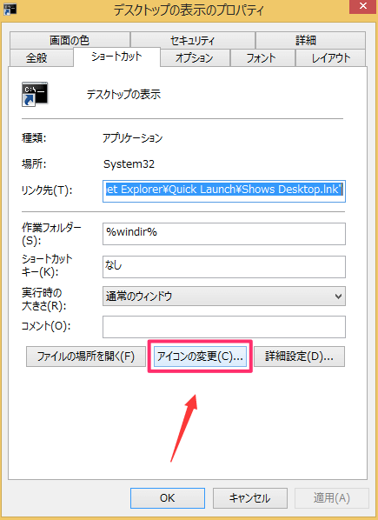Click the キャンセル button
Image resolution: width=378 pixels, height=520 pixels.
pos(249,497)
